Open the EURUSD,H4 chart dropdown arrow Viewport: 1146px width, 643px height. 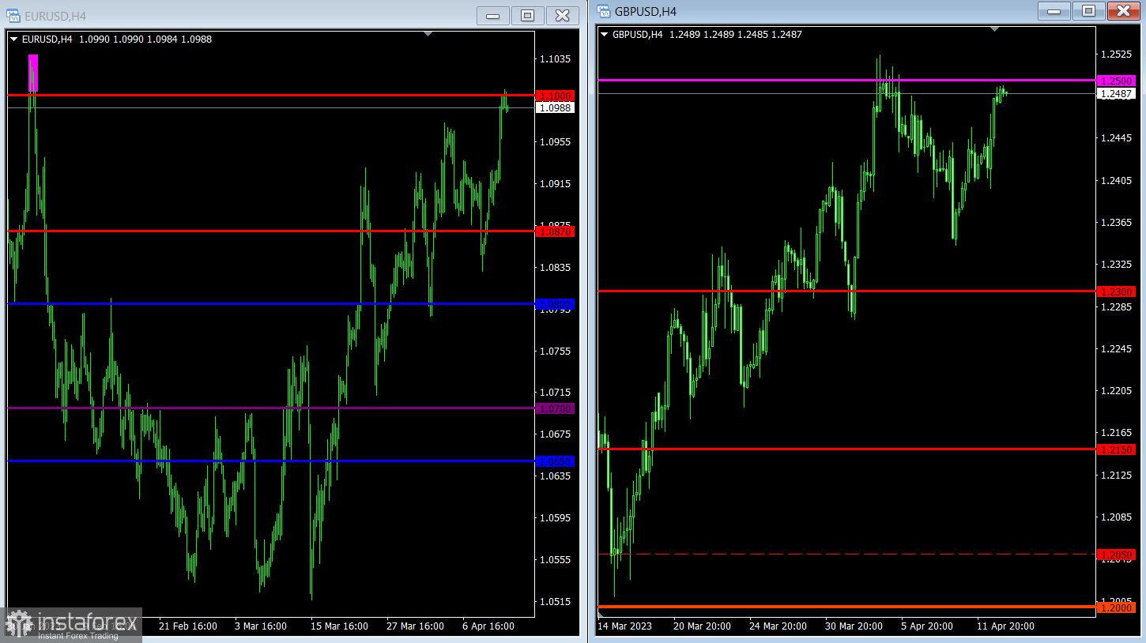(x=13, y=39)
